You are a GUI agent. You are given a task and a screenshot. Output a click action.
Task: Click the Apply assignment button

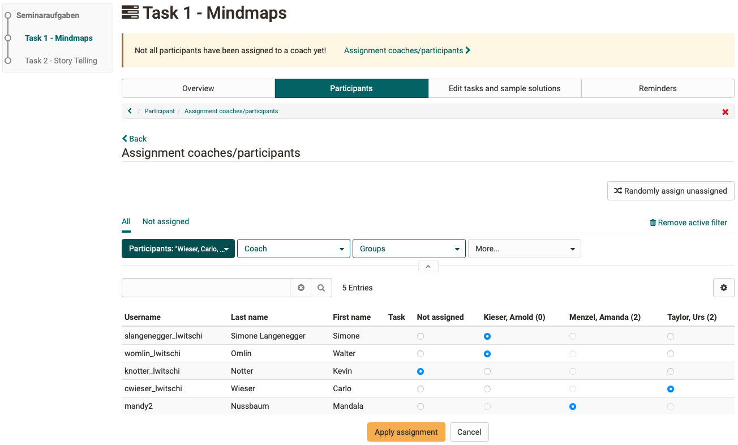click(x=406, y=432)
